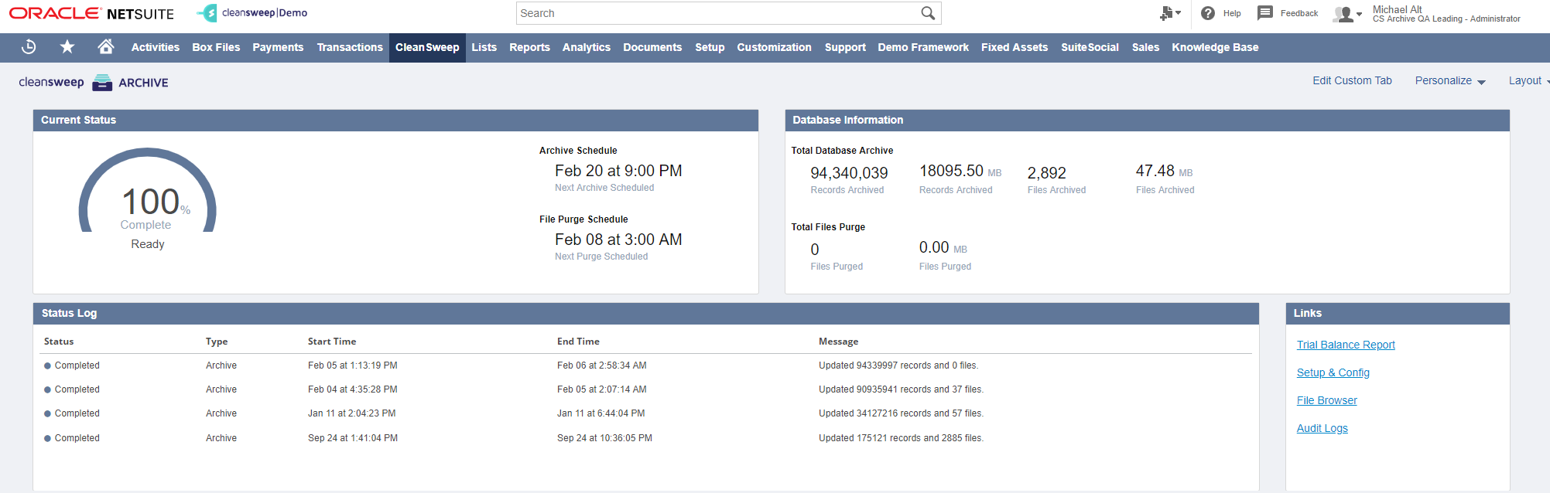Click the Feedback text link
This screenshot has height=493, width=1550.
[x=1299, y=13]
